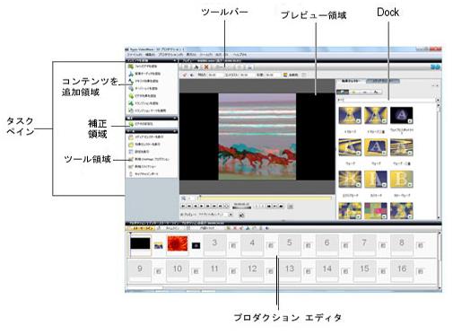Click the red X delete icon in toolbar
The height and width of the screenshot is (335, 453).
click(206, 67)
